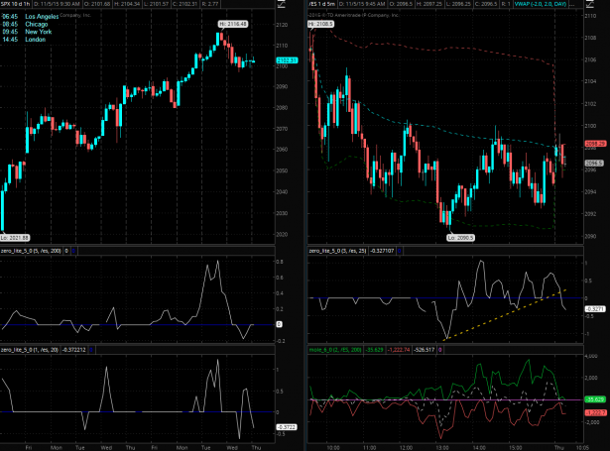
Task: Open the VWAP (-2.0, 2.0, DAY) study label
Action: 573,4
